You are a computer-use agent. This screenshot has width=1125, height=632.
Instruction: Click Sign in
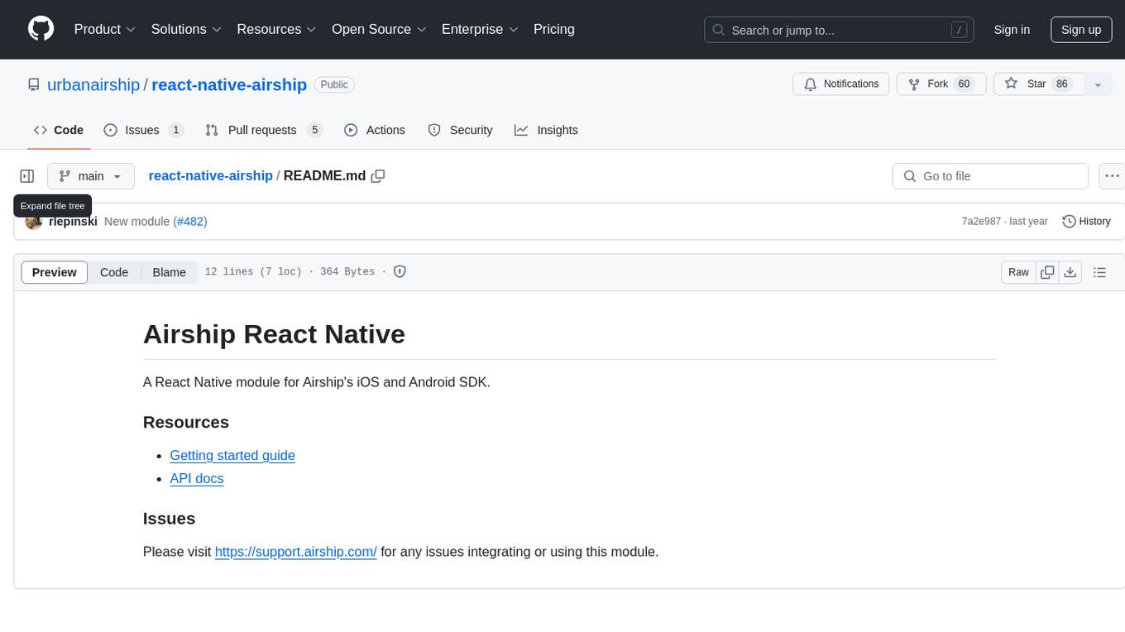click(x=1012, y=30)
